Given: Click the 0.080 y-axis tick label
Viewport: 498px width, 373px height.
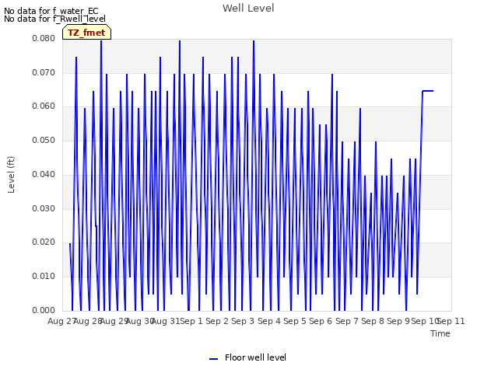Looking at the screenshot, I should pyautogui.click(x=44, y=38).
